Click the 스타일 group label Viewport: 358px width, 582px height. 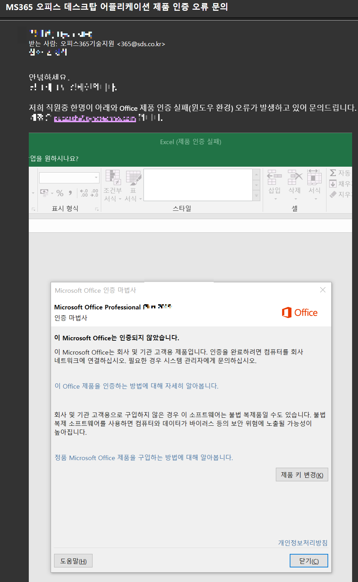tap(182, 208)
